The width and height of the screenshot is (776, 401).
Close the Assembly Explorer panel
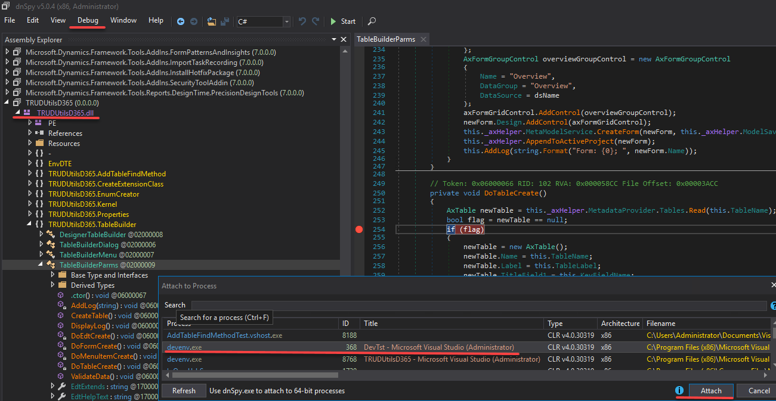(344, 40)
